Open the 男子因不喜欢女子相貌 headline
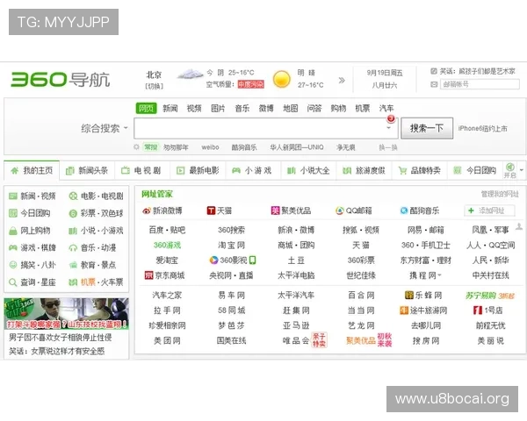This screenshot has width=527, height=421. 61,338
